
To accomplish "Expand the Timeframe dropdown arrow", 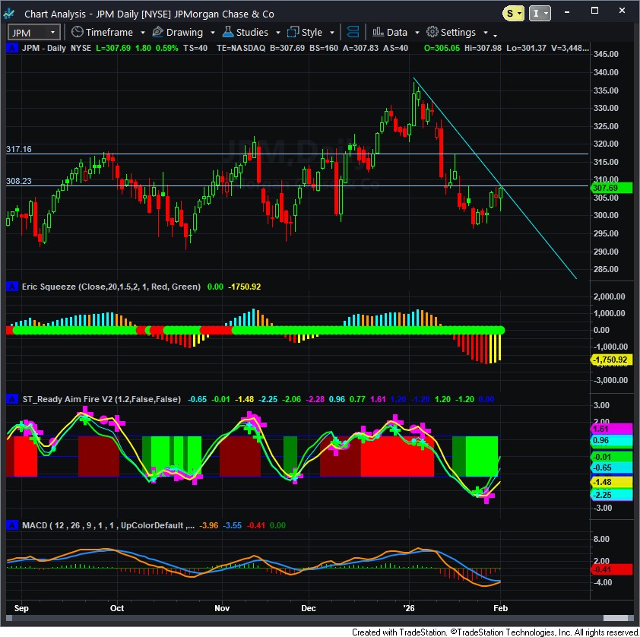I will (x=140, y=33).
